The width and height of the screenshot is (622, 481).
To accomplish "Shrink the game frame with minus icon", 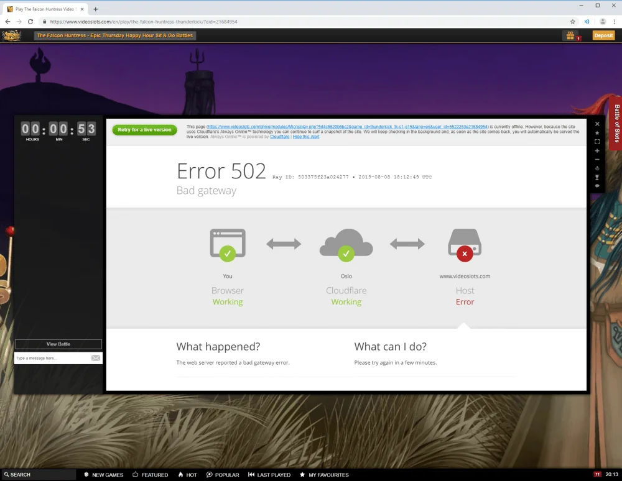I will [597, 160].
